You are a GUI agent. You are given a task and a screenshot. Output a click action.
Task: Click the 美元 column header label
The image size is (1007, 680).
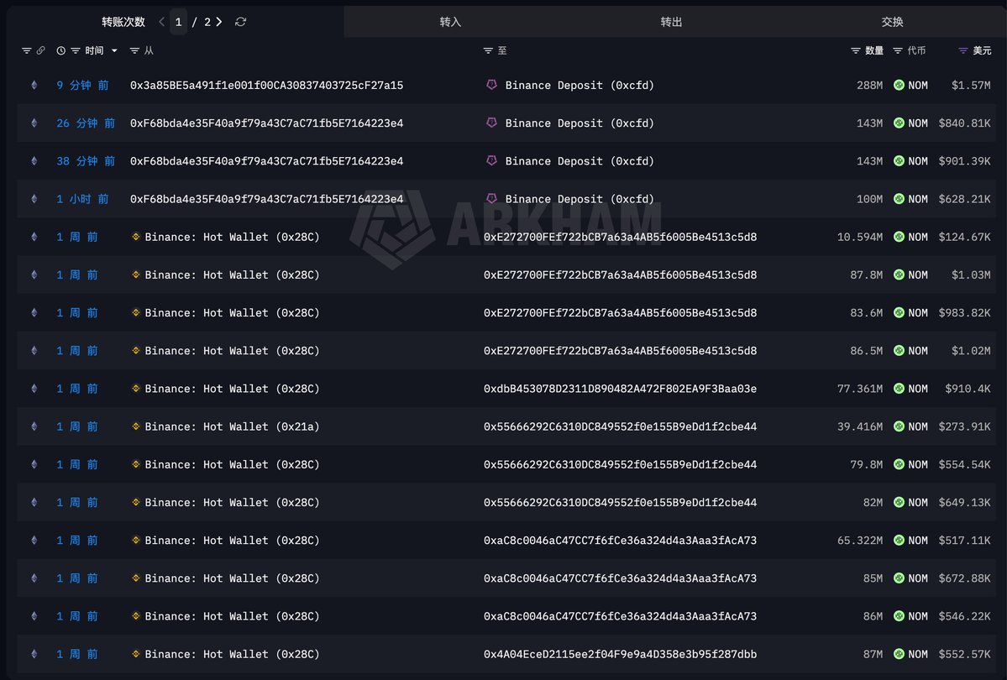(x=982, y=50)
